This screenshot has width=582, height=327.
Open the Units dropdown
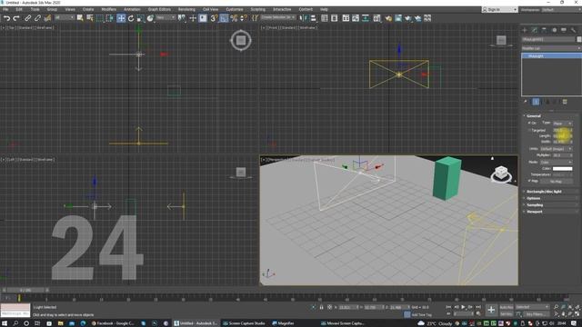(556, 149)
